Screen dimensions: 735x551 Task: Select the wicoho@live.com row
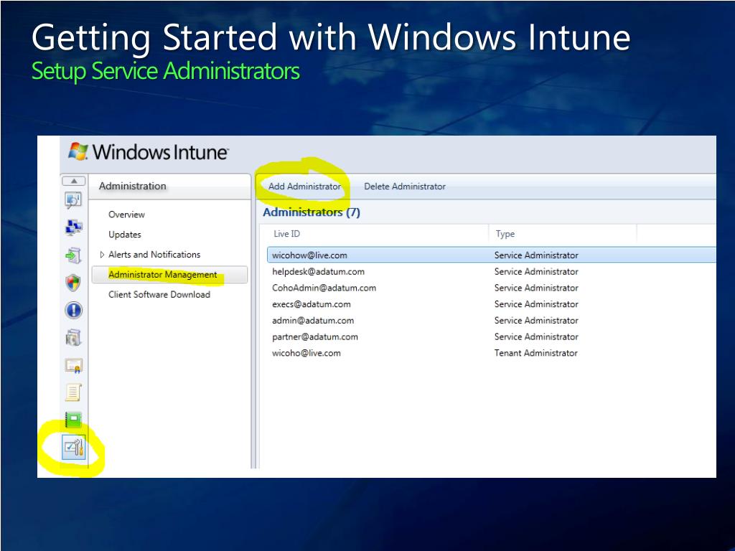tap(491, 353)
